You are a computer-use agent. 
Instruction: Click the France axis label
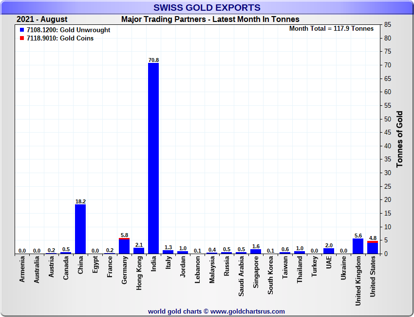pos(110,267)
